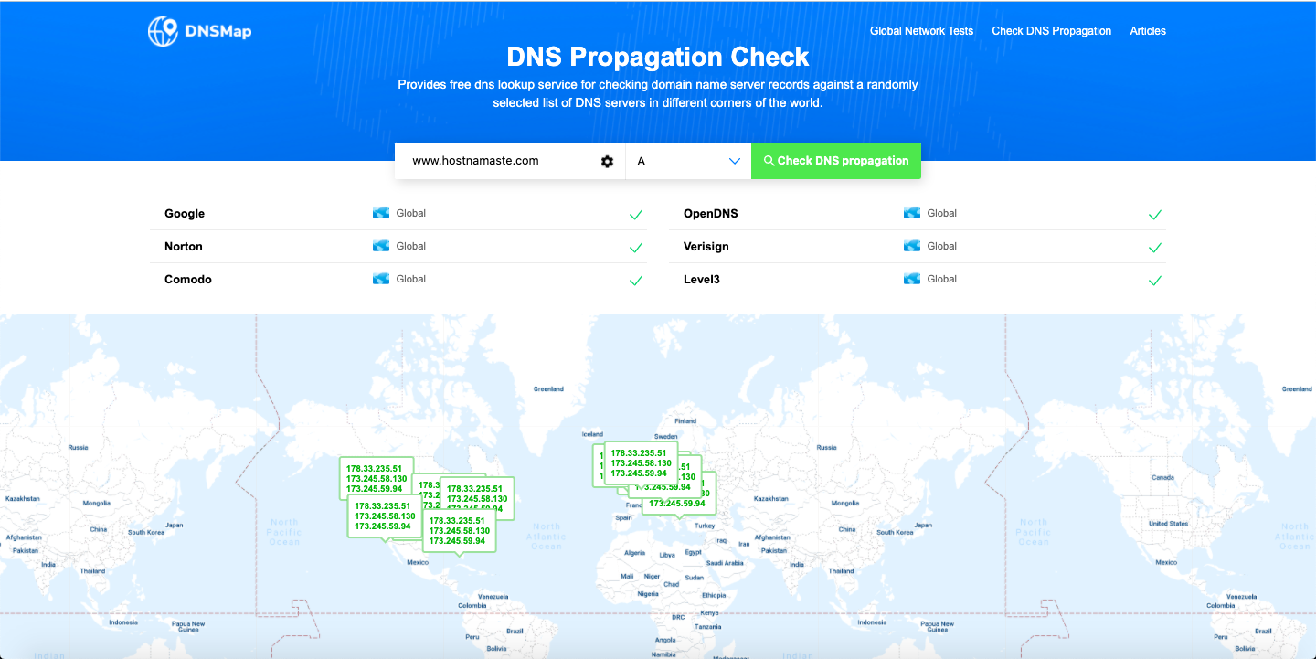Open the record type A dropdown
1316x659 pixels.
click(688, 161)
